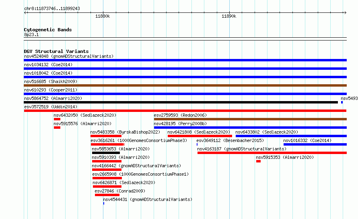Image resolution: width=358 pixels, height=219 pixels.
Task: Open nsv5864752 (Almarri2020) label
Action: point(53,98)
